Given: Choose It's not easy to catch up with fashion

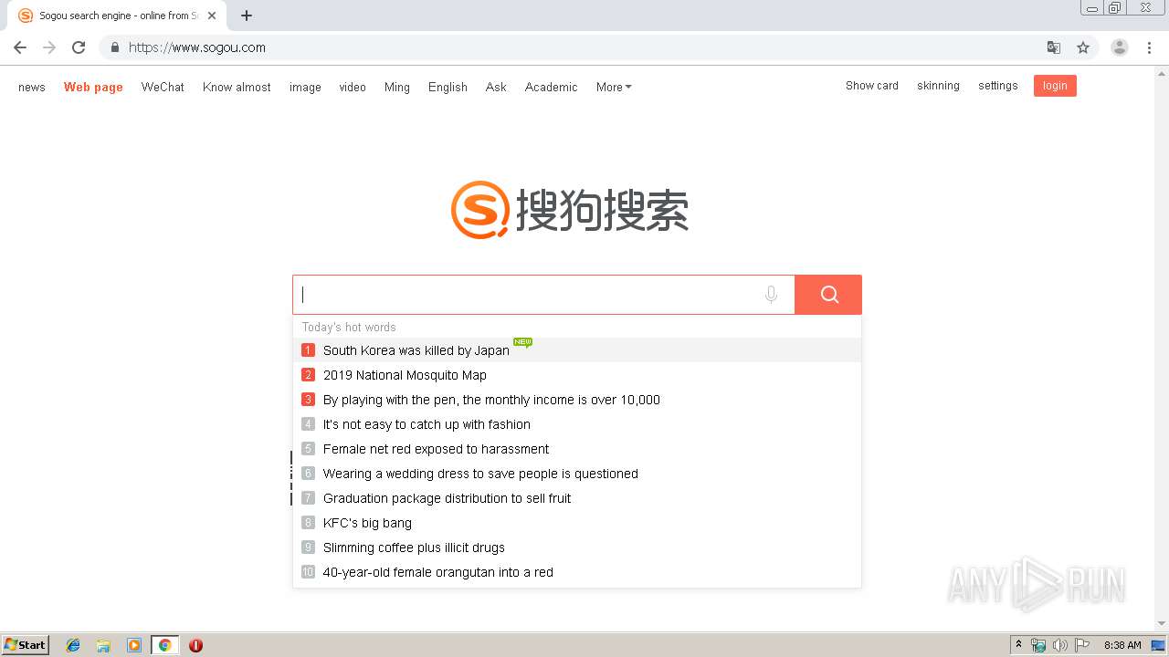Looking at the screenshot, I should (x=576, y=424).
